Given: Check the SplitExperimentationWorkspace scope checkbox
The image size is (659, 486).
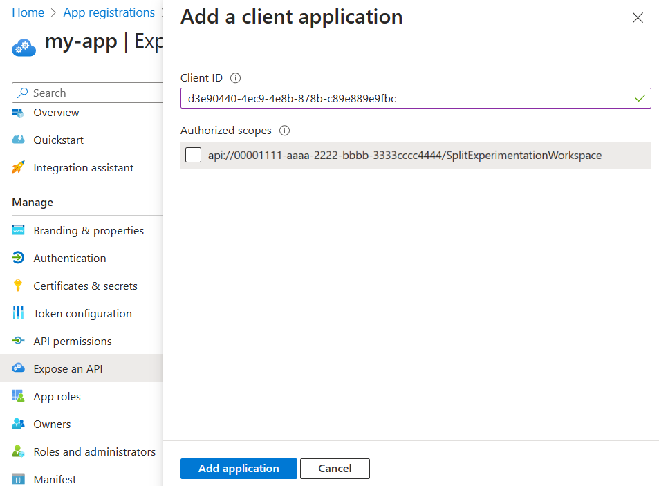Looking at the screenshot, I should 194,155.
